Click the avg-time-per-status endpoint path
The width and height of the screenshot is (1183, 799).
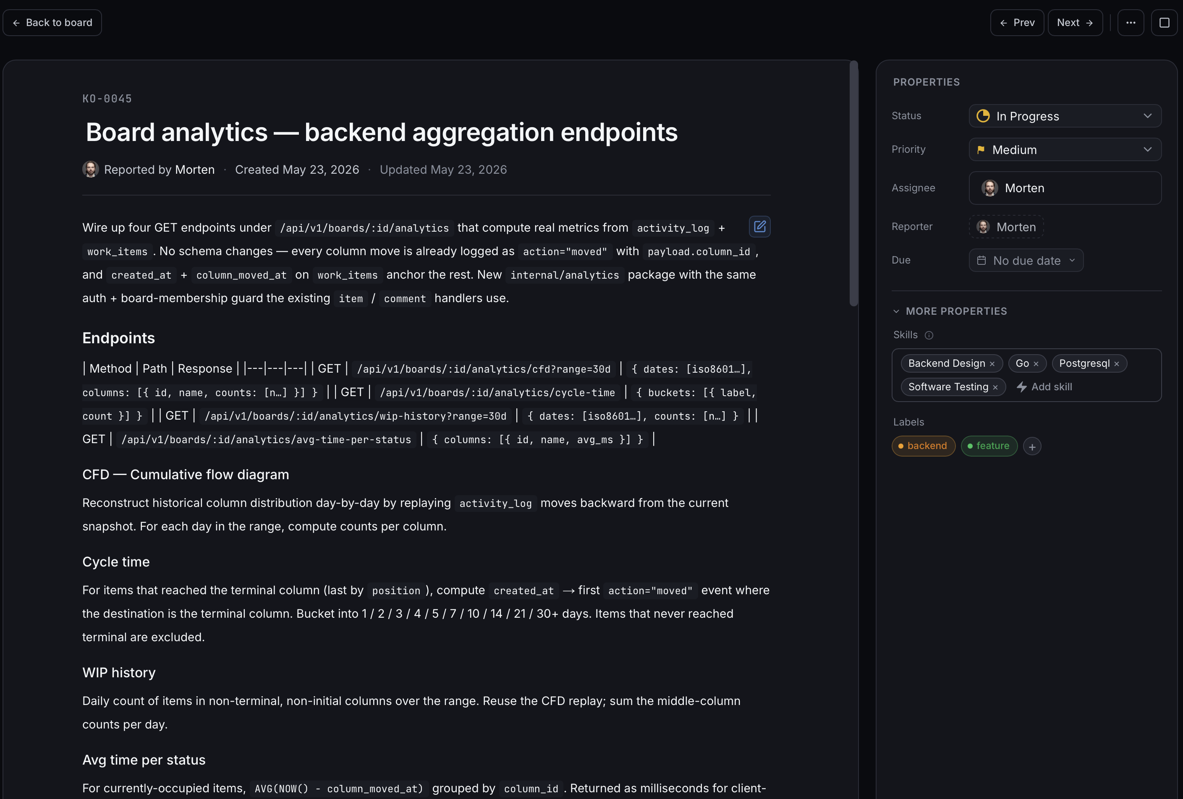(x=266, y=440)
